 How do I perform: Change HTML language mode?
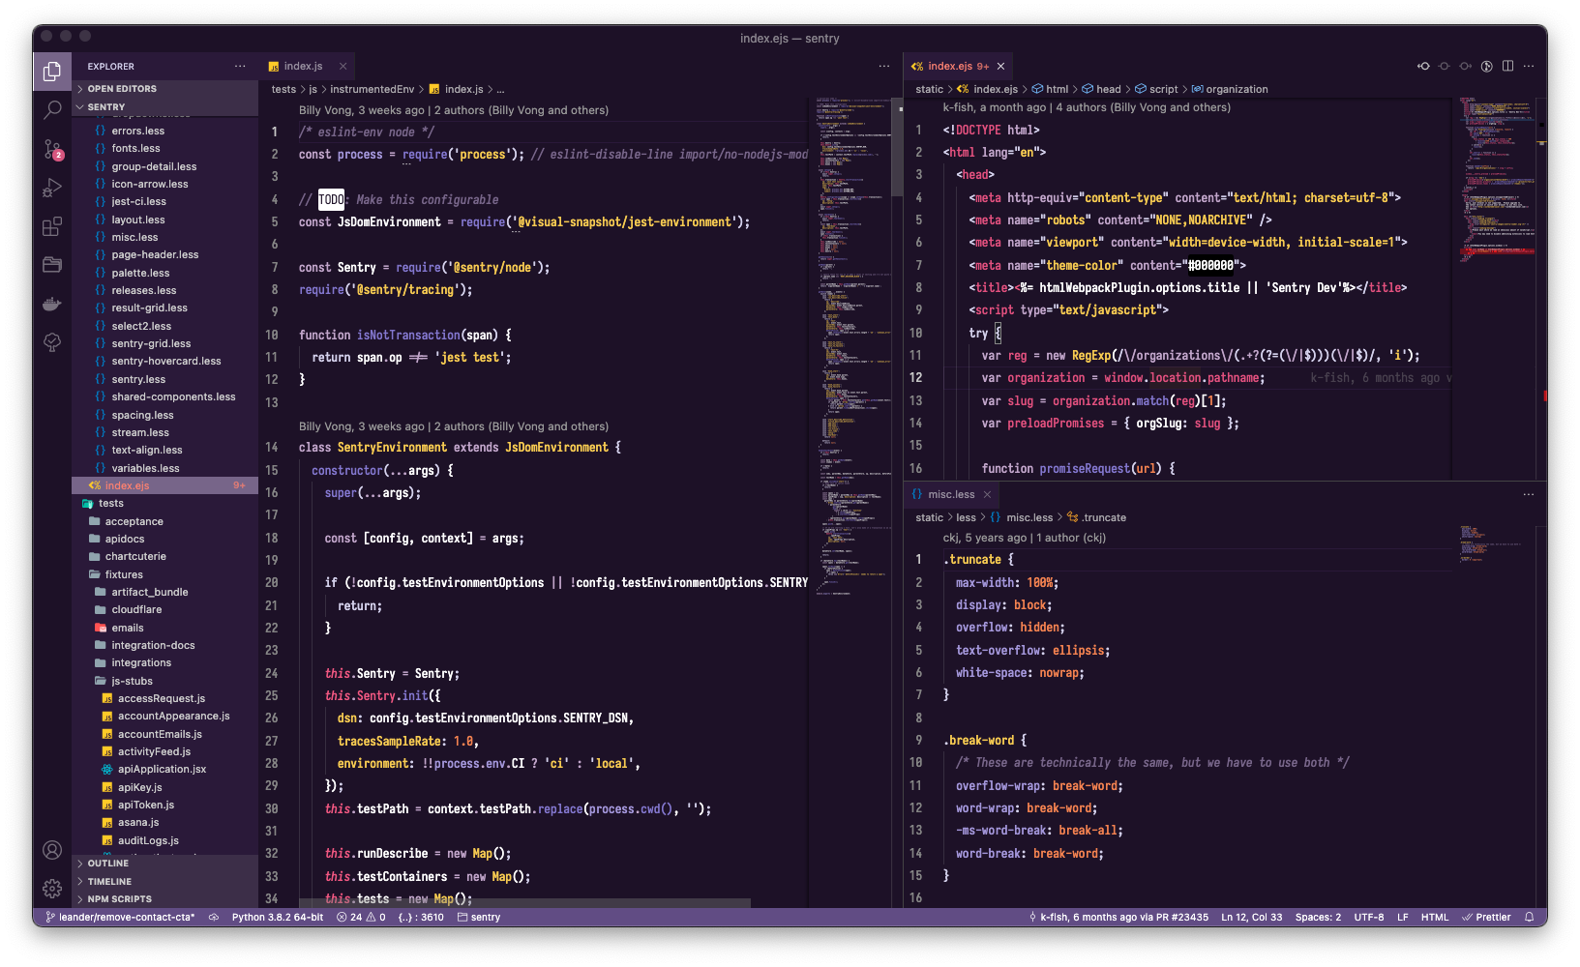[1435, 917]
